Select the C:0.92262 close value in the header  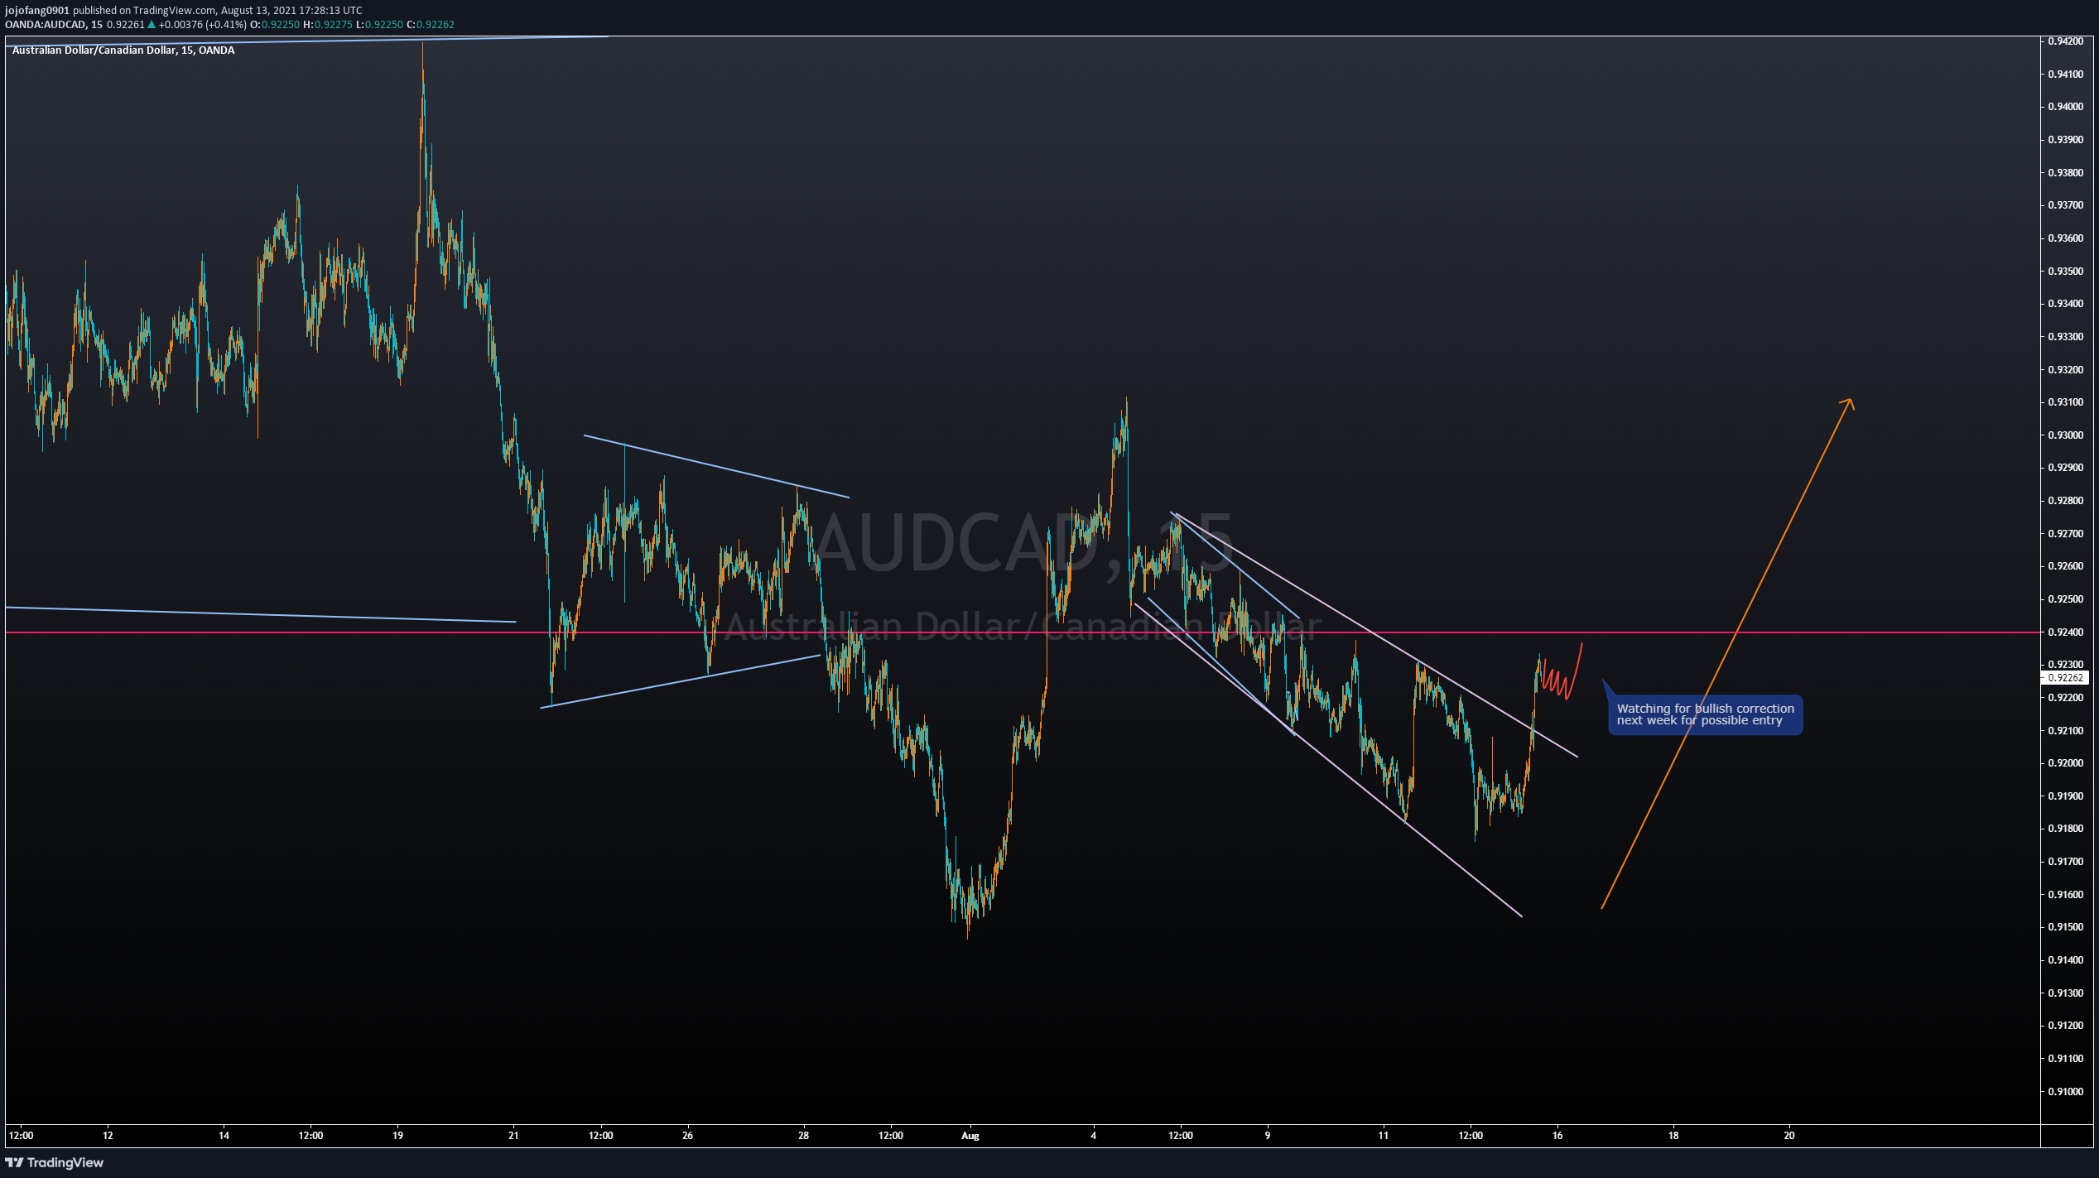point(430,25)
